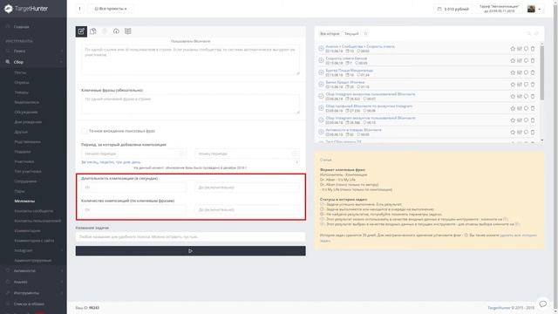The height and width of the screenshot is (314, 558).
Task: Delete the 'Бургер Пицца Макдональдс' task via trash icon
Action: [533, 72]
